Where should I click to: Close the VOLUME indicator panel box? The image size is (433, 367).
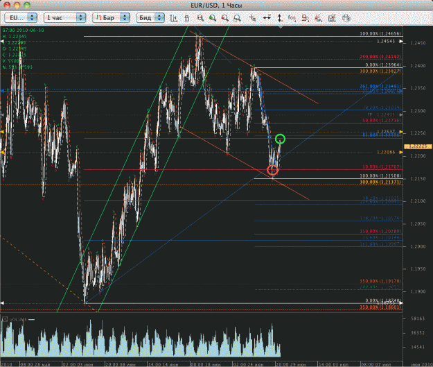5,319
